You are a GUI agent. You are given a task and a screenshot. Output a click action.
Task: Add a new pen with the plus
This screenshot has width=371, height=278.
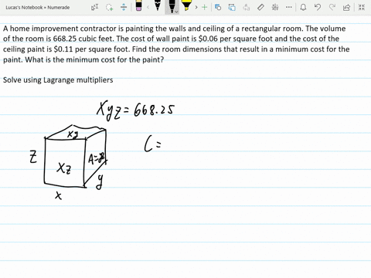click(x=204, y=7)
